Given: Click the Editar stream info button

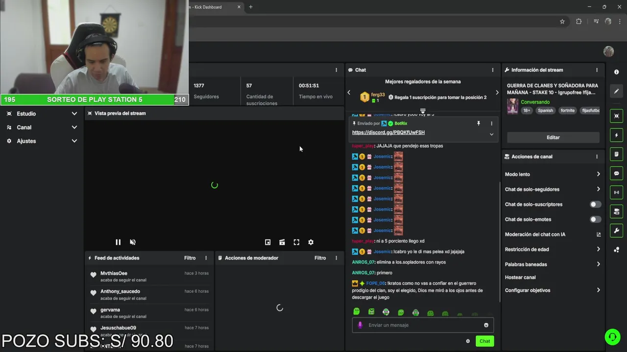Looking at the screenshot, I should point(553,137).
